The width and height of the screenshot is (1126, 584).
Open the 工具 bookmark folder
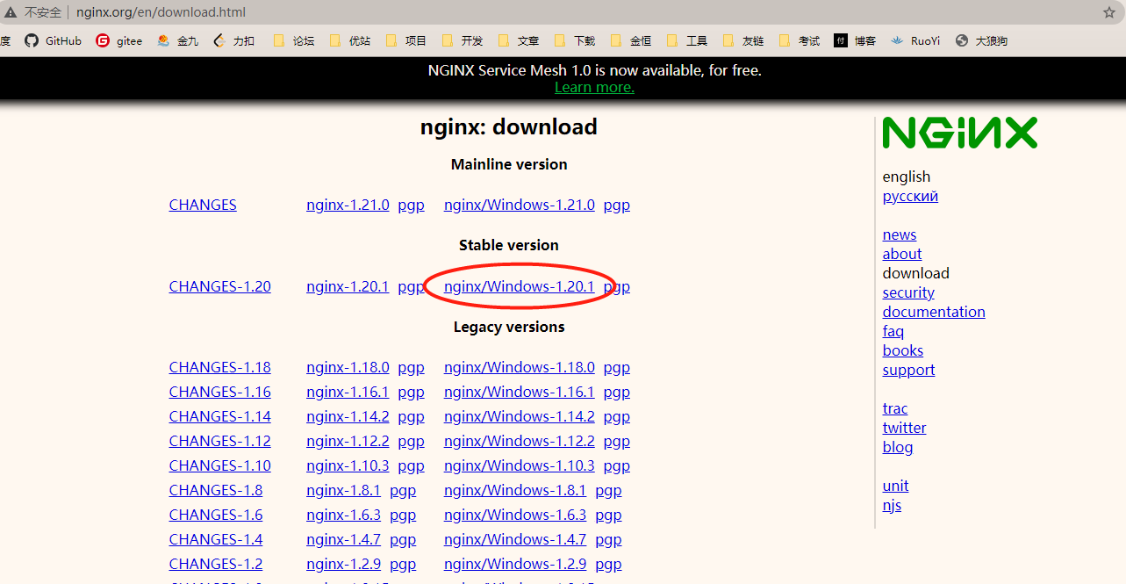tap(687, 40)
